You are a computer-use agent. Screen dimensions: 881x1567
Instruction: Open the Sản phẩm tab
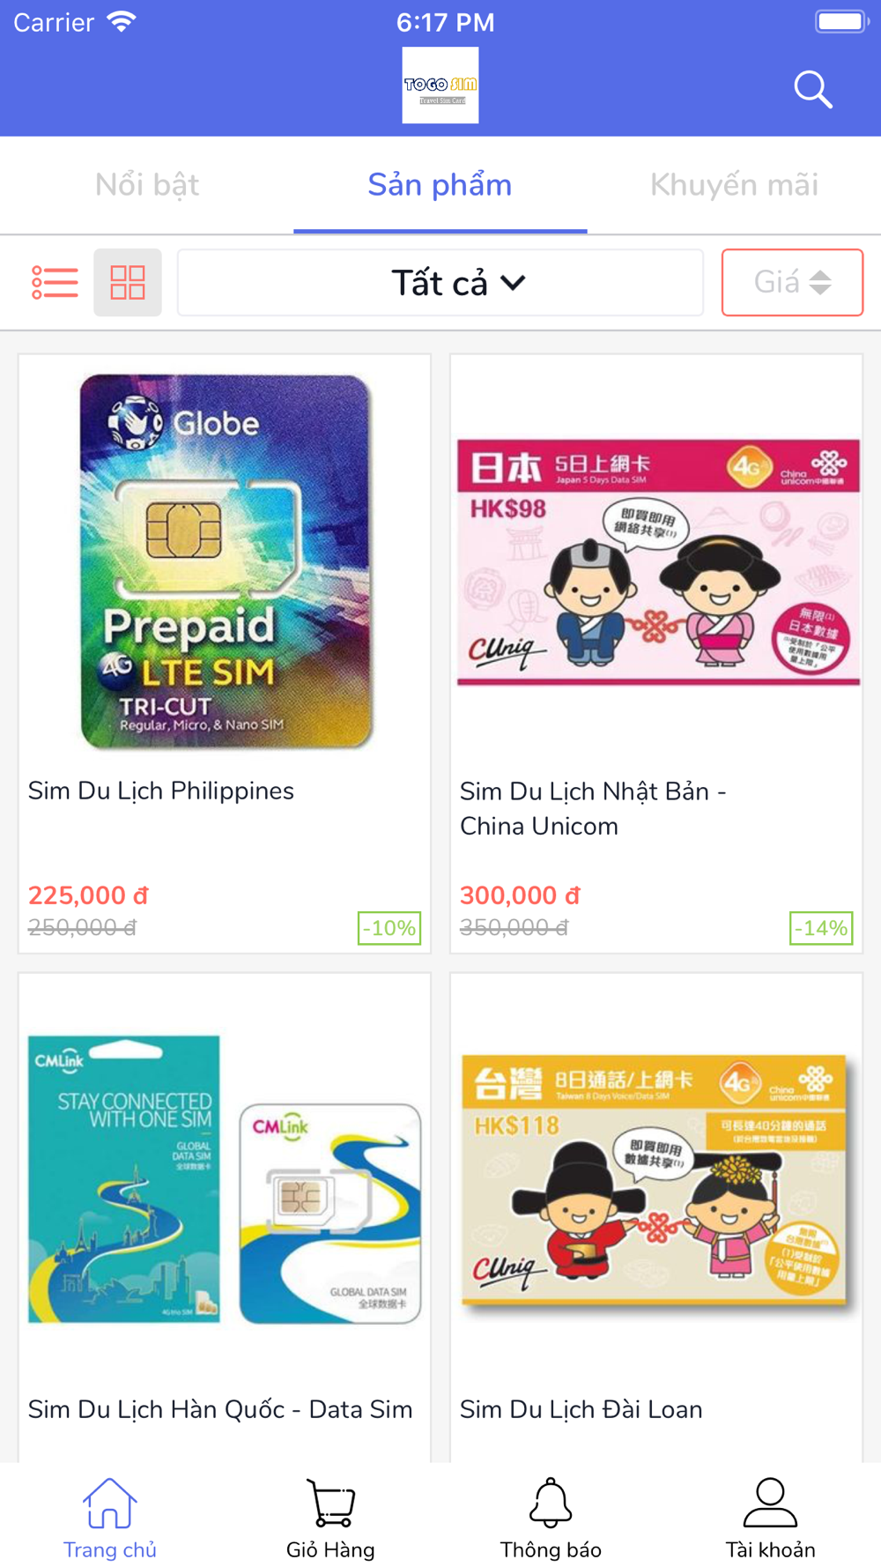(x=440, y=185)
